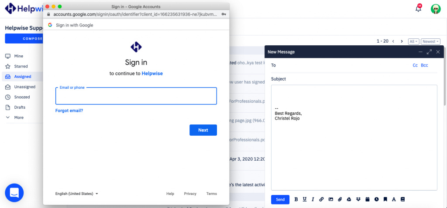
Task: Focus the Email or phone field
Action: (136, 96)
